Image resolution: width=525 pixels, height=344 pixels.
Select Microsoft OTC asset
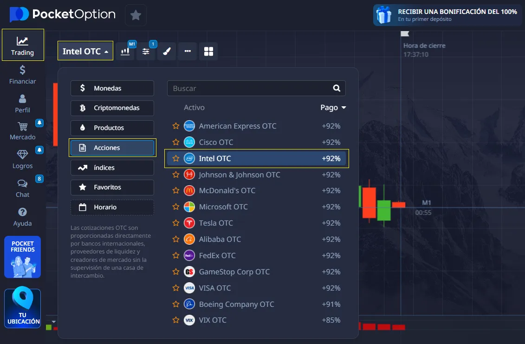click(257, 207)
